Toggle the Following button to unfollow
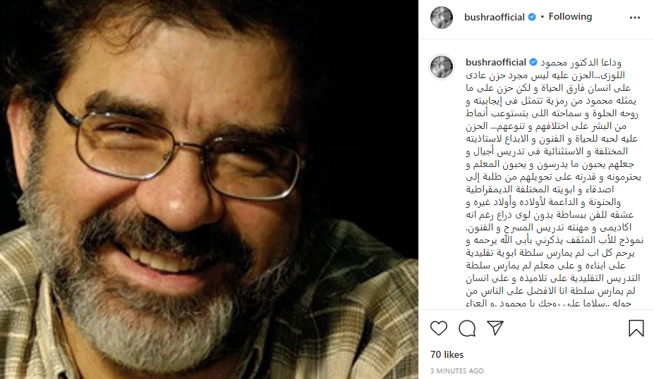 click(570, 17)
